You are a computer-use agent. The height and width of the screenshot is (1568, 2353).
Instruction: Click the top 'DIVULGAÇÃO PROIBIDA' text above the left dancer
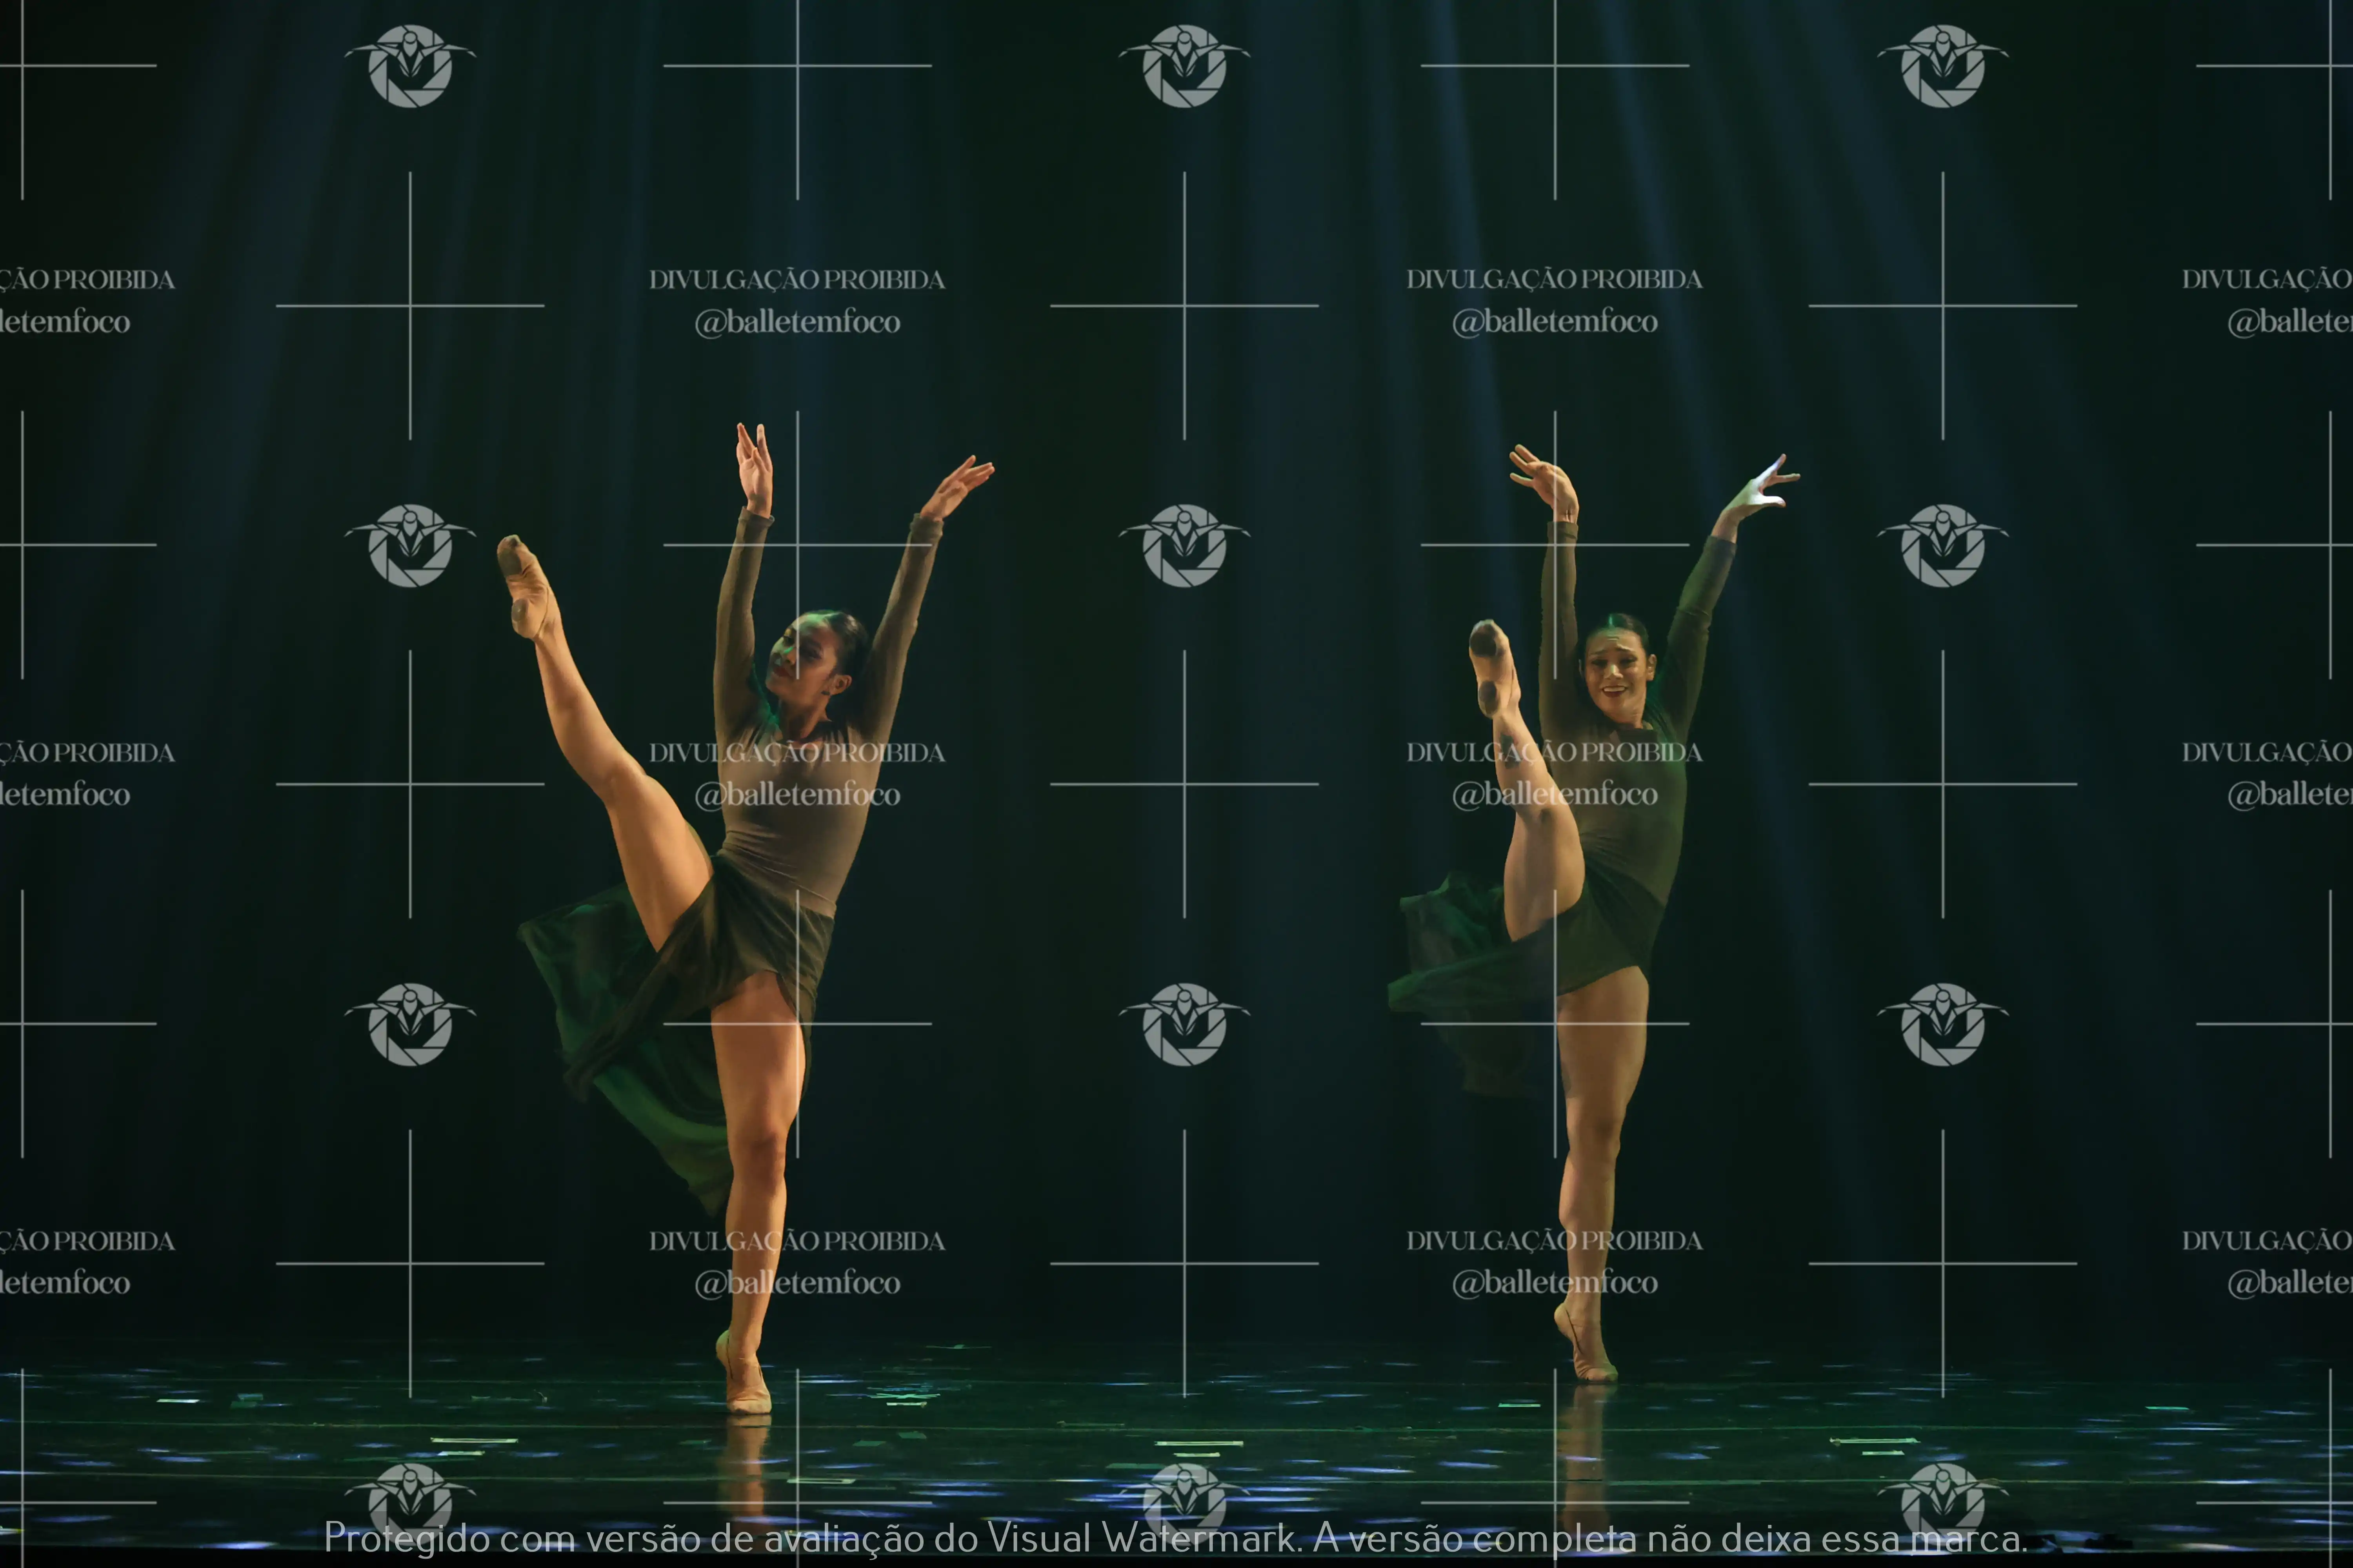(797, 280)
